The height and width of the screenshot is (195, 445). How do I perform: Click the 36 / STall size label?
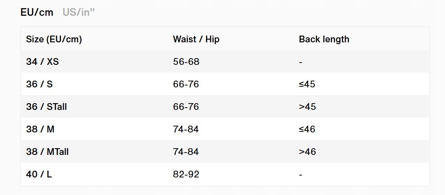click(47, 107)
